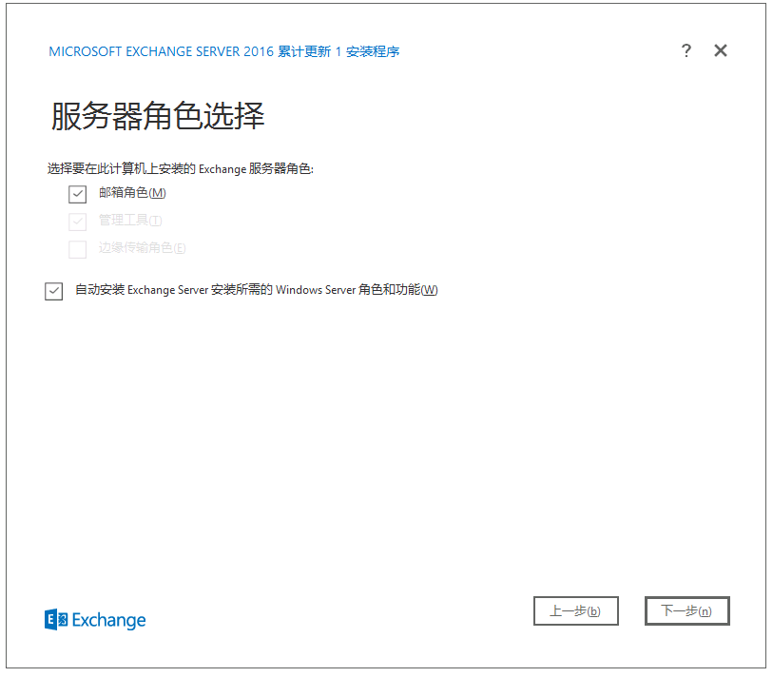The width and height of the screenshot is (773, 677).
Task: Click the Exchange wordmark beside the logo
Action: click(109, 621)
